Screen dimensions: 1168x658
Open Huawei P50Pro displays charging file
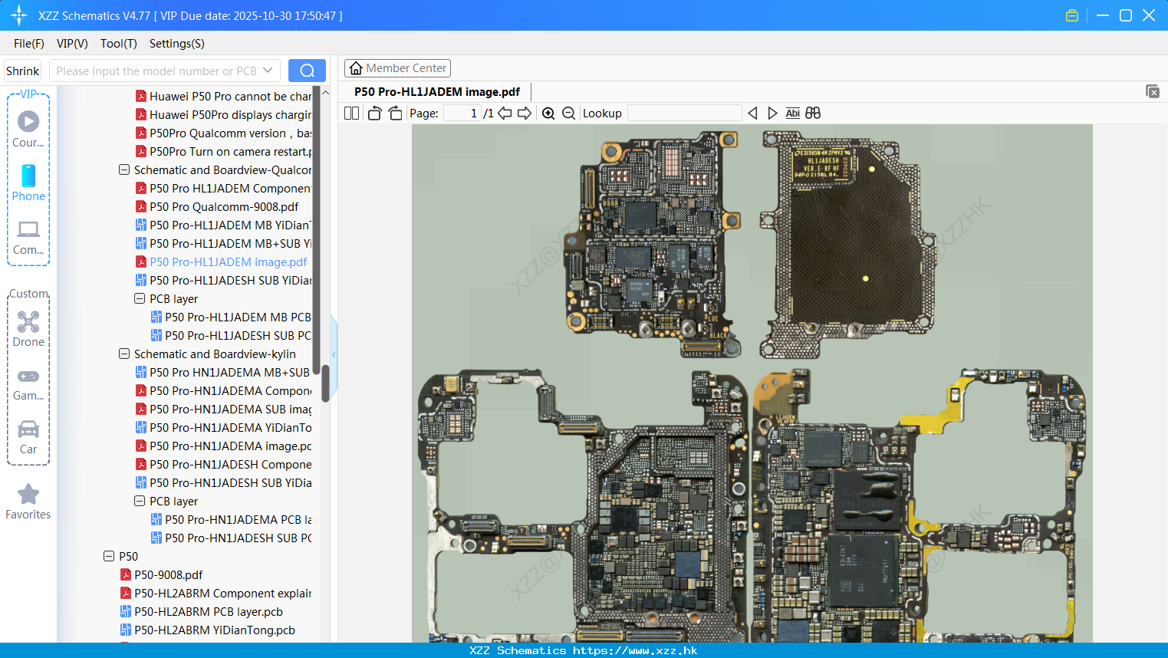(x=224, y=114)
